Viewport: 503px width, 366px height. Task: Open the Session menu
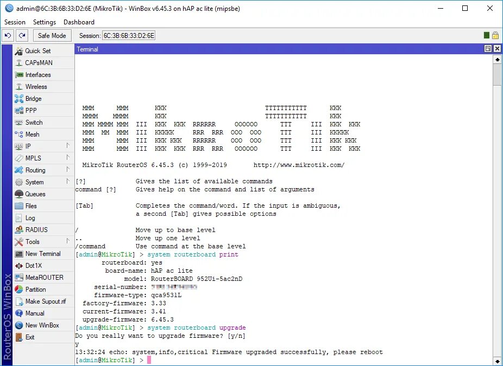point(15,22)
